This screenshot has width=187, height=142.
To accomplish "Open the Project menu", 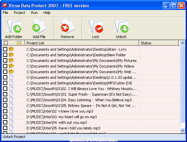I will [20, 13].
